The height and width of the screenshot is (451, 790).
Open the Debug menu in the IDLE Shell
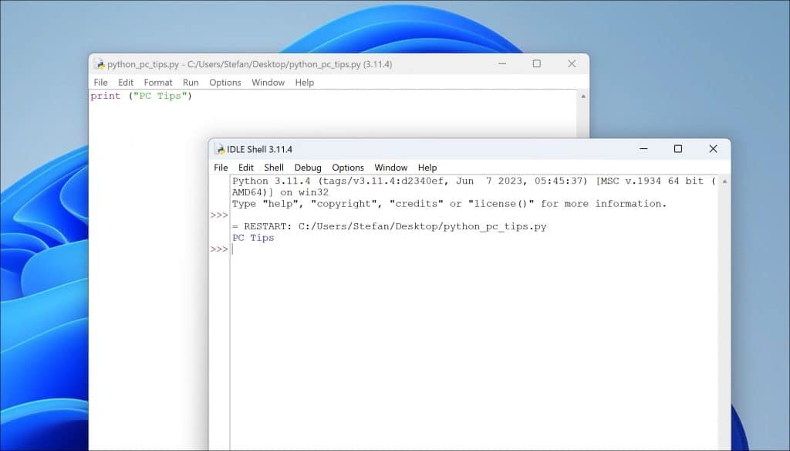pos(308,168)
